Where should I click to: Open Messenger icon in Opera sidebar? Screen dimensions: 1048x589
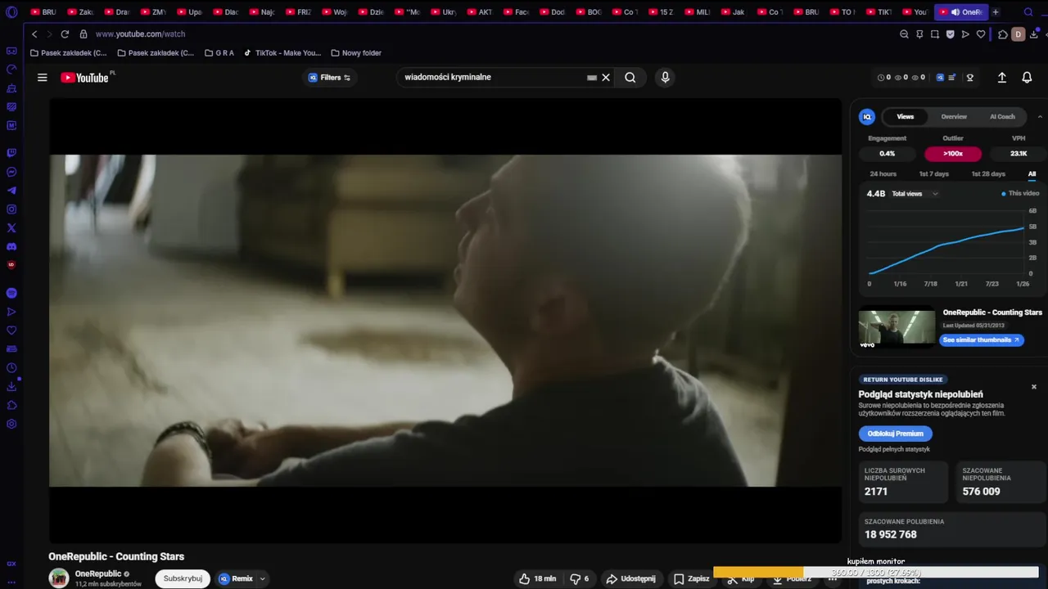[11, 172]
